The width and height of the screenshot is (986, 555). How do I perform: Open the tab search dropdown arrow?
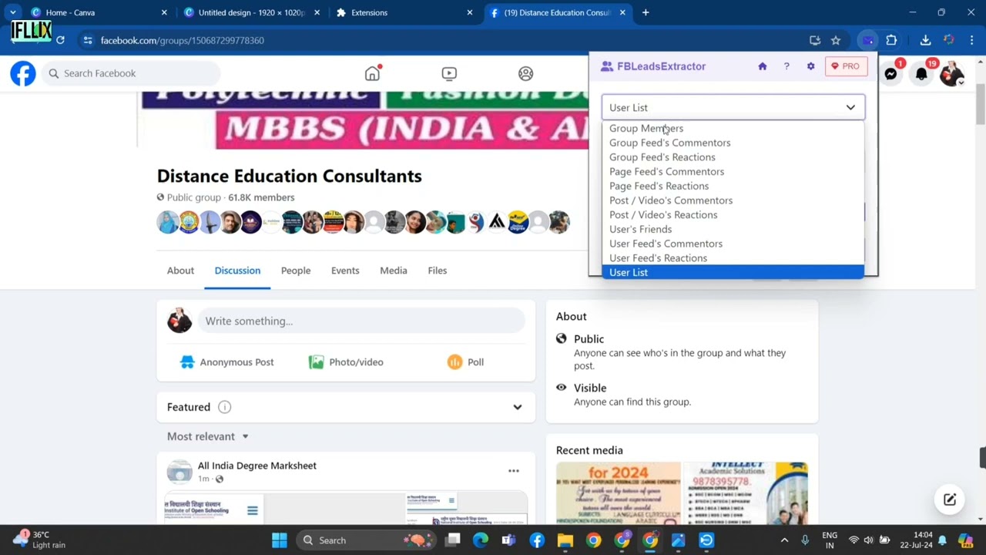pos(12,12)
